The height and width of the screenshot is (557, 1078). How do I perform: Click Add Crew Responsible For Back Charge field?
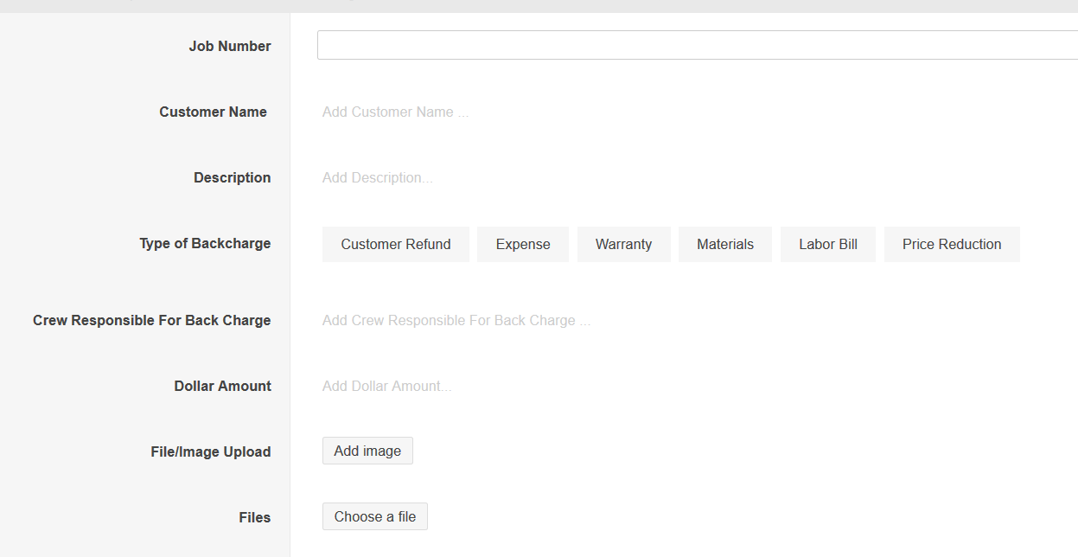pyautogui.click(x=456, y=321)
